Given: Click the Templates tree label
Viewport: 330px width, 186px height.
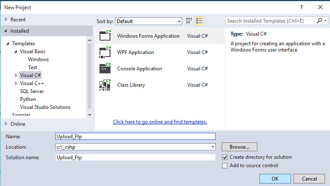Looking at the screenshot, I should coord(24,43).
